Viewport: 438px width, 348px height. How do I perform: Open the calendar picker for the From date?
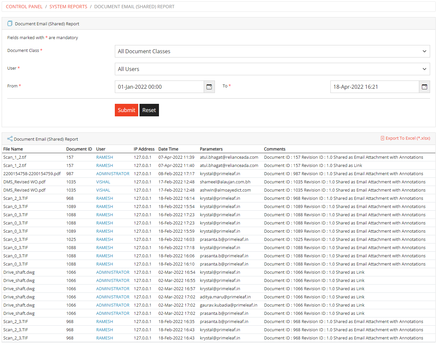tap(209, 86)
